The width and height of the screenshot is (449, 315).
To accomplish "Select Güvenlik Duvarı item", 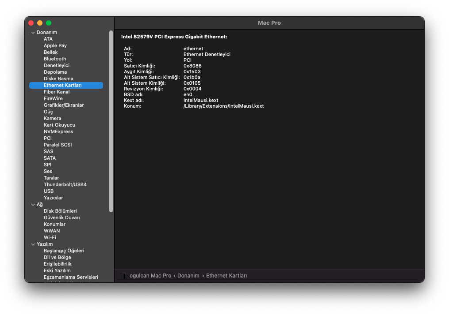I will (61, 217).
